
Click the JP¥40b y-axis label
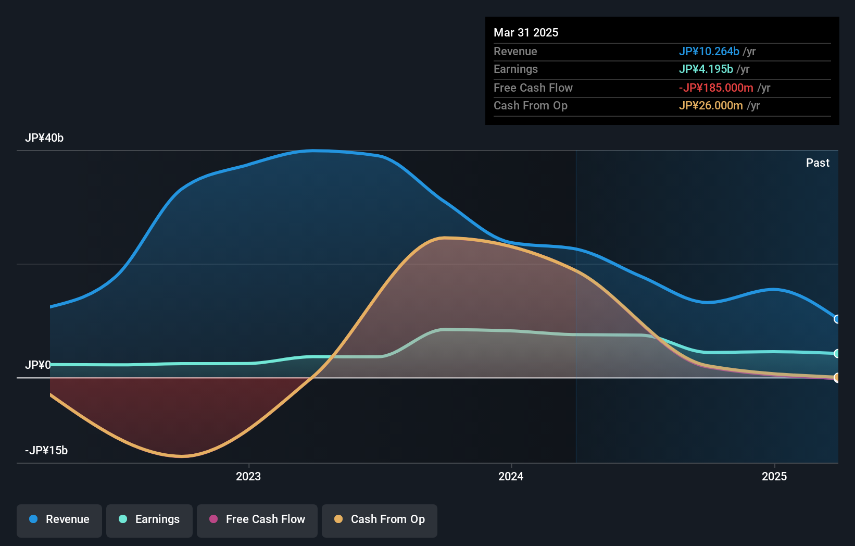coord(44,138)
